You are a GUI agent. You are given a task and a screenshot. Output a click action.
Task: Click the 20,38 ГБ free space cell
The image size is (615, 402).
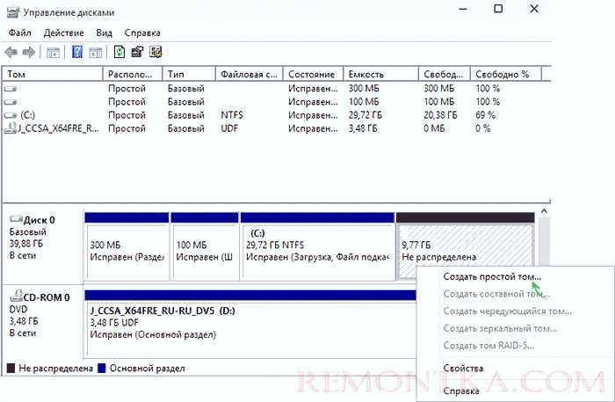click(x=440, y=115)
